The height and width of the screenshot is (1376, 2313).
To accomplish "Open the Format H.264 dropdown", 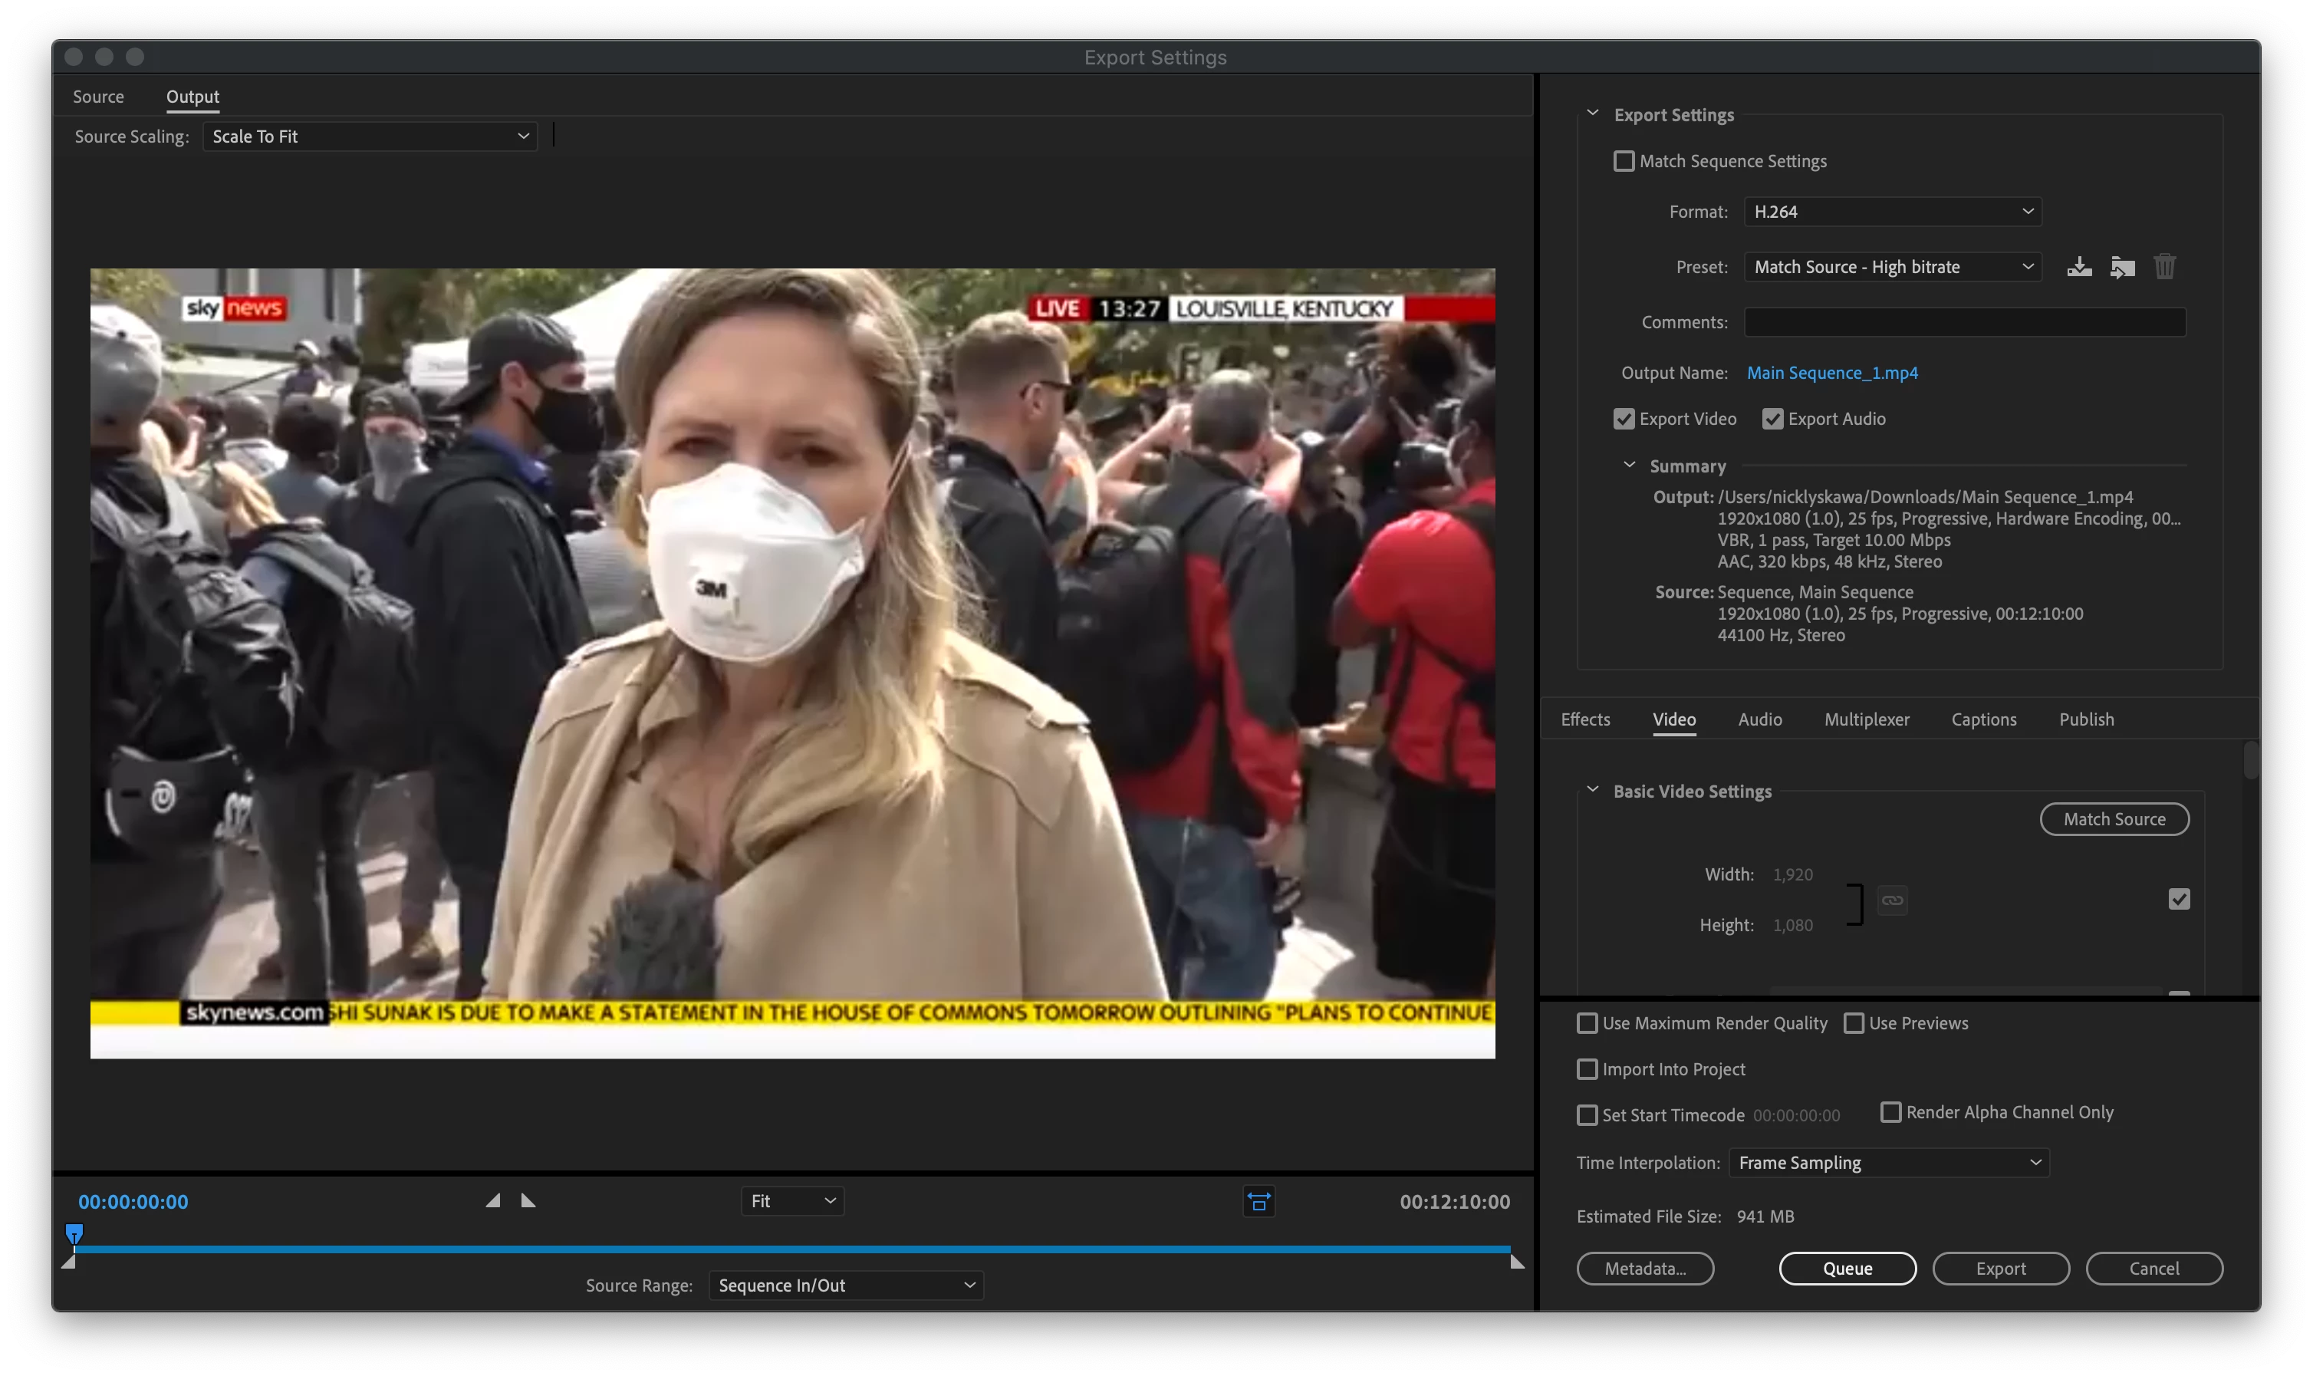I will click(x=1891, y=212).
